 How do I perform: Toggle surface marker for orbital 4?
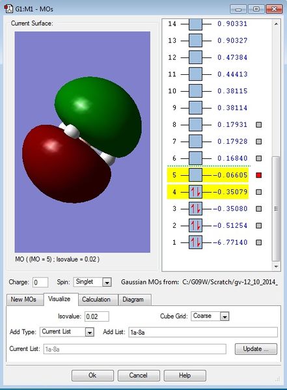pos(259,192)
